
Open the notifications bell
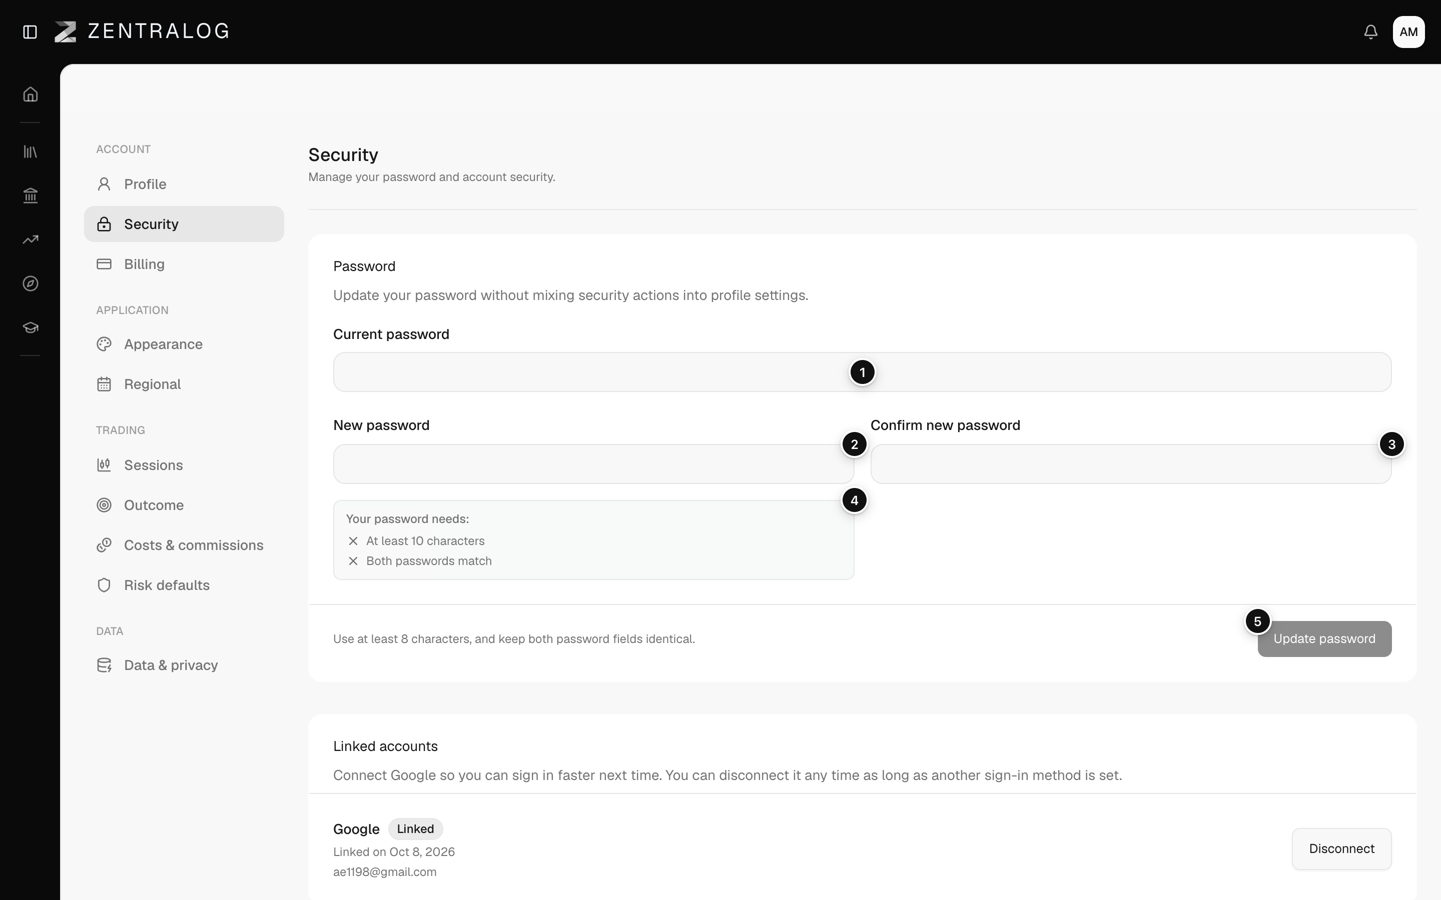[x=1371, y=31]
